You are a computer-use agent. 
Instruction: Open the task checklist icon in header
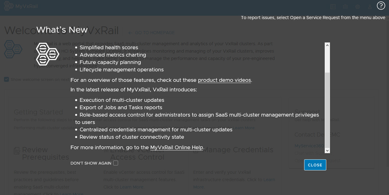point(333,7)
